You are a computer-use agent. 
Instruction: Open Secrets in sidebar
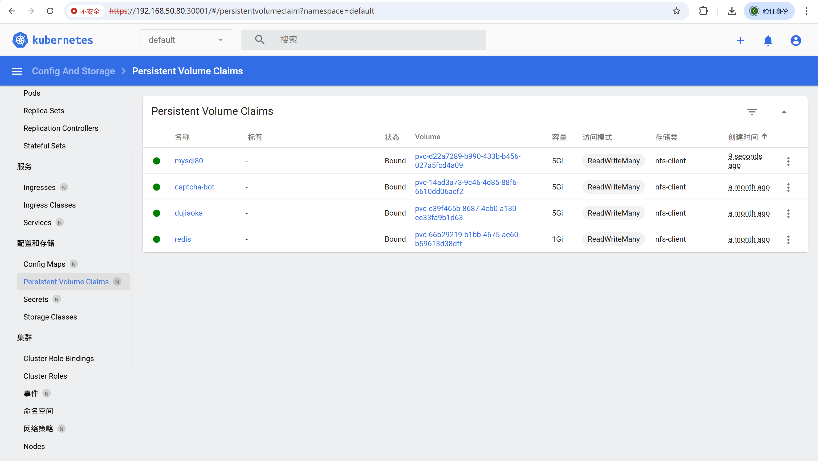click(36, 299)
